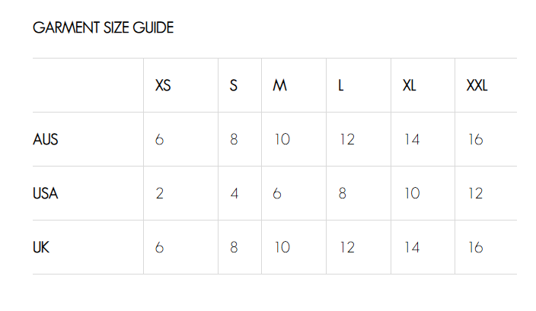Select the USA size 4 under S

pos(234,193)
